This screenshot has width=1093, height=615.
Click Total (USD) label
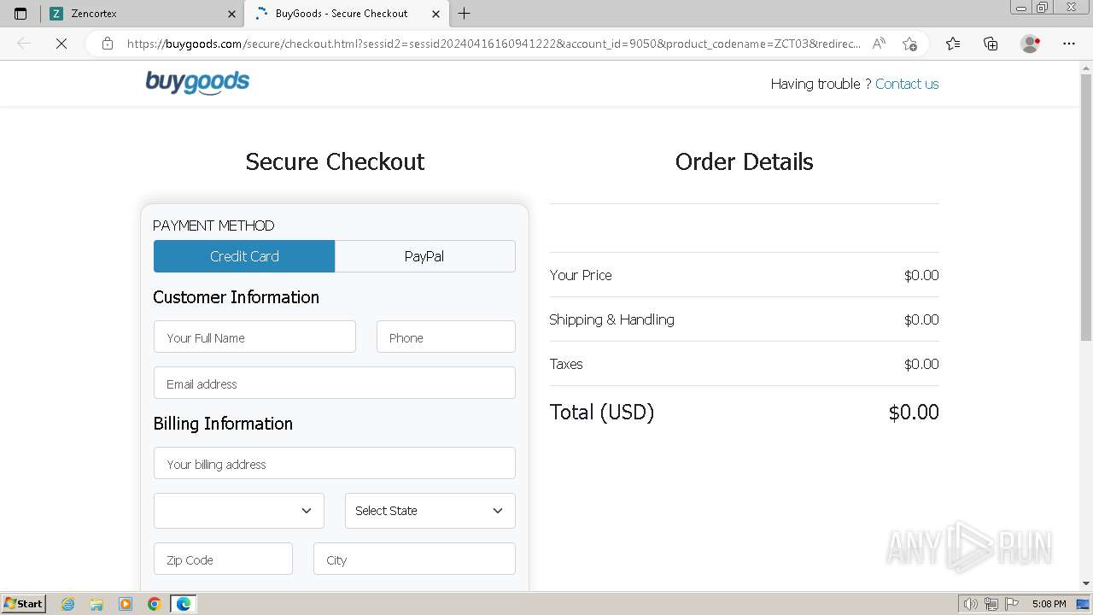click(602, 413)
